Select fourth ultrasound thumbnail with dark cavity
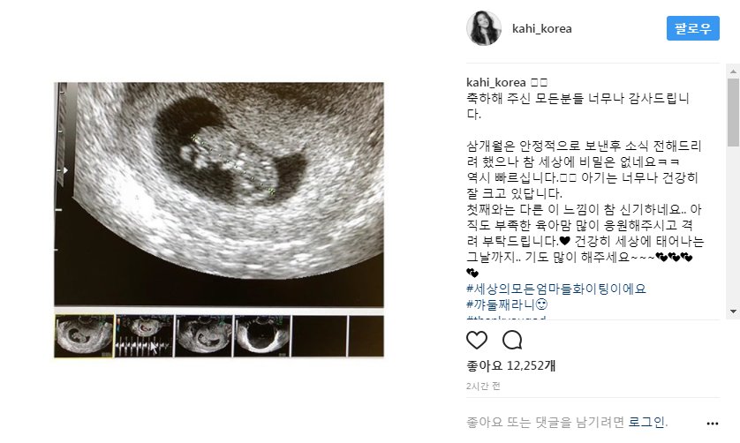 pyautogui.click(x=262, y=336)
